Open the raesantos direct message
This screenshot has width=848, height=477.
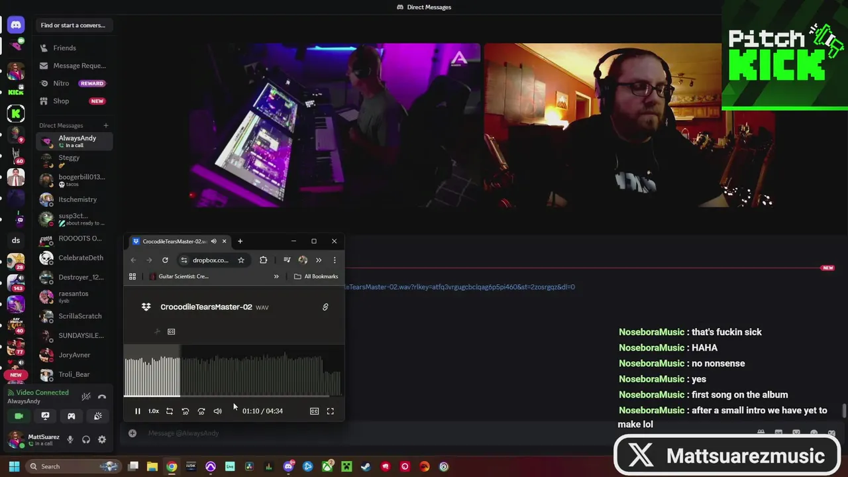[x=74, y=297]
